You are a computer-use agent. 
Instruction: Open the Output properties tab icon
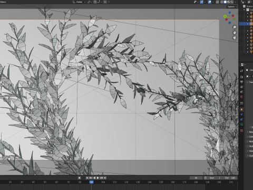242,82
